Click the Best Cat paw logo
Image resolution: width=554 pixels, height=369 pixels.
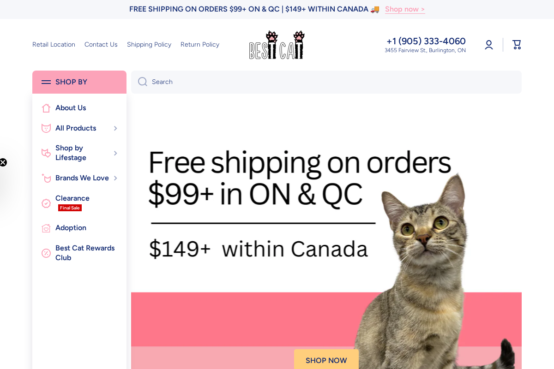277,44
